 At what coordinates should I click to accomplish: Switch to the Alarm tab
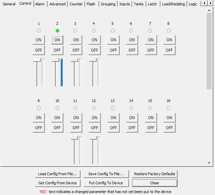(40, 4)
